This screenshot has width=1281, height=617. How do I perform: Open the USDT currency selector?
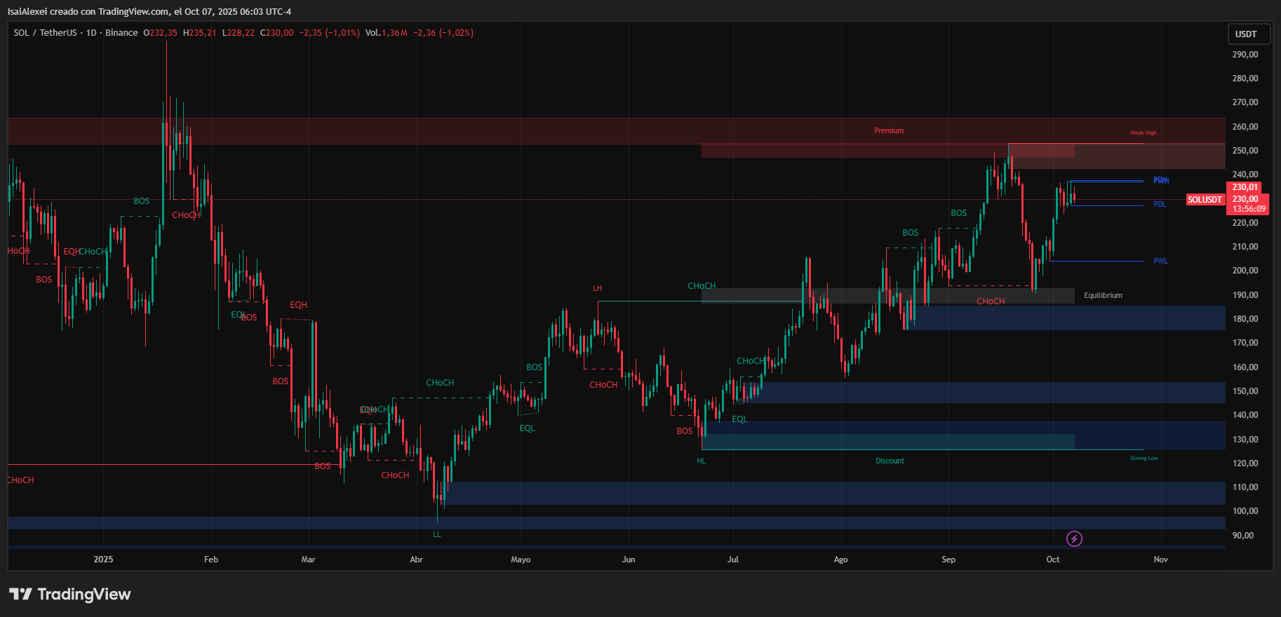[x=1246, y=34]
